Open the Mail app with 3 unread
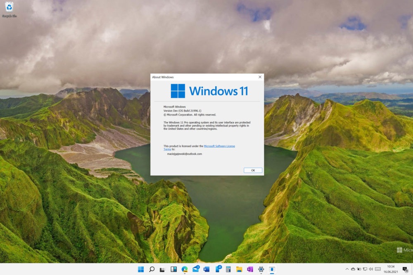The image size is (413, 275). coord(196,269)
